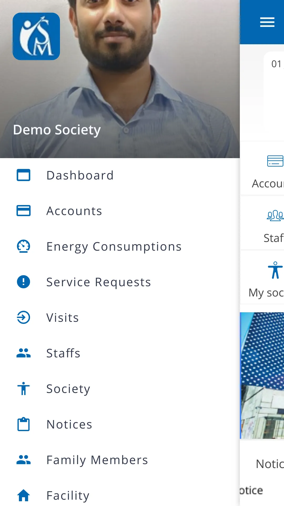Select Energy Consumptions menu item

coord(120,246)
